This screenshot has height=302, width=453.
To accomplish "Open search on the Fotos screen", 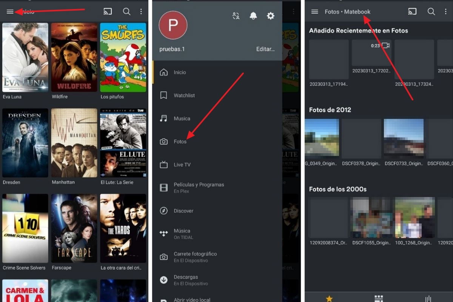I will pyautogui.click(x=431, y=12).
